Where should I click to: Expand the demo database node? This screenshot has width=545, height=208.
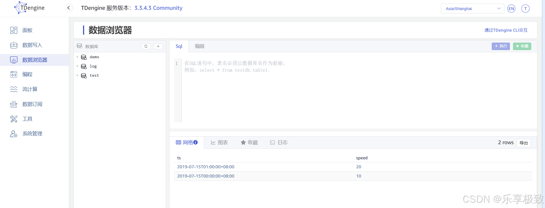[77, 57]
